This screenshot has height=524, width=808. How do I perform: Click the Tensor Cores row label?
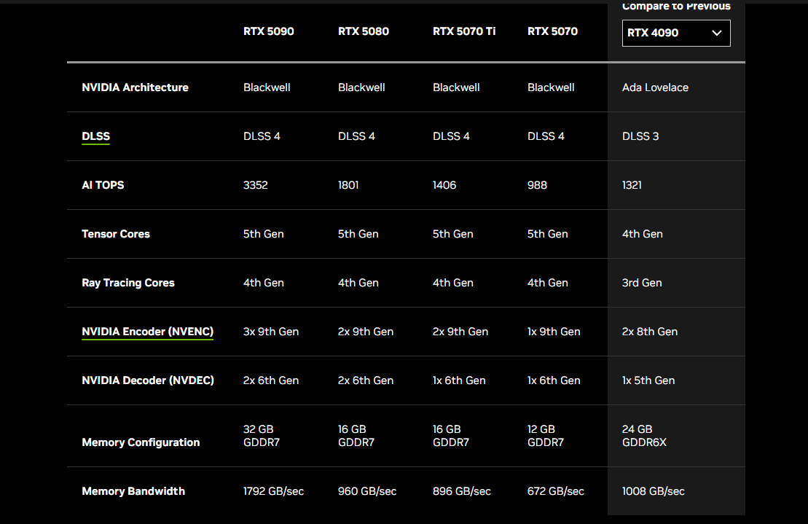pos(116,234)
